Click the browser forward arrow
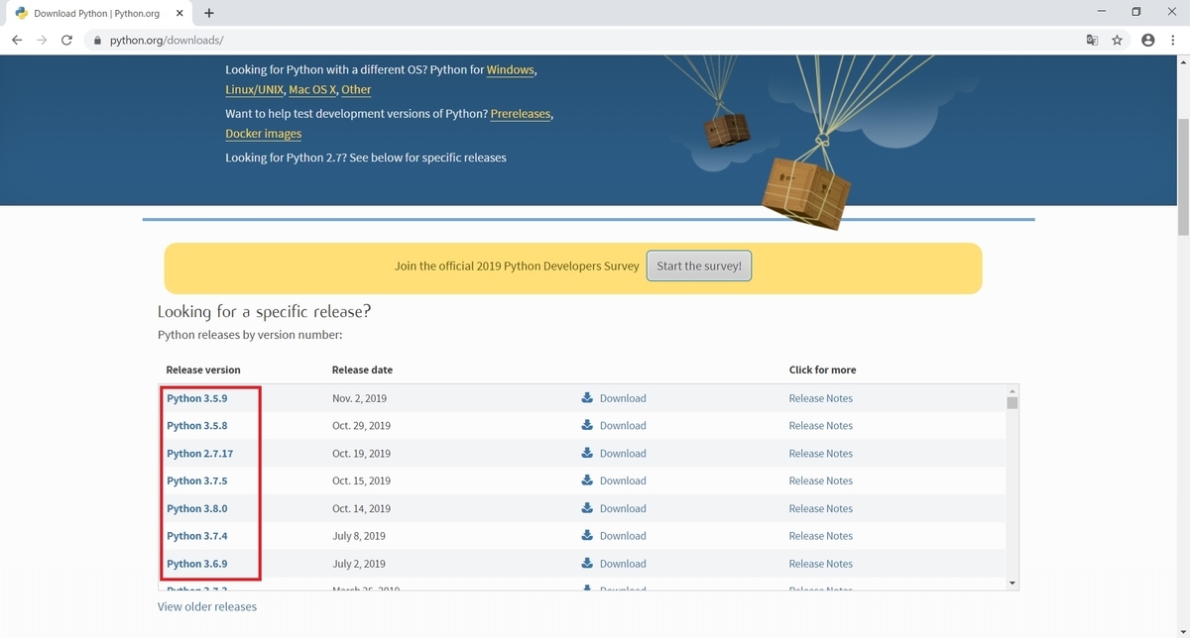This screenshot has width=1190, height=638. (42, 41)
